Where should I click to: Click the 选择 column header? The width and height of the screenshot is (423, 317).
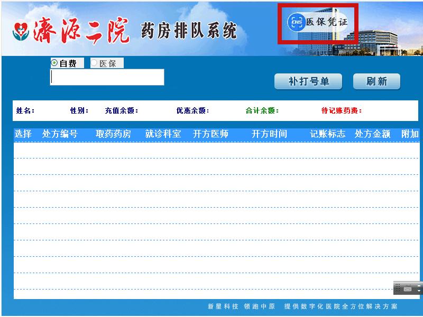[x=23, y=134]
